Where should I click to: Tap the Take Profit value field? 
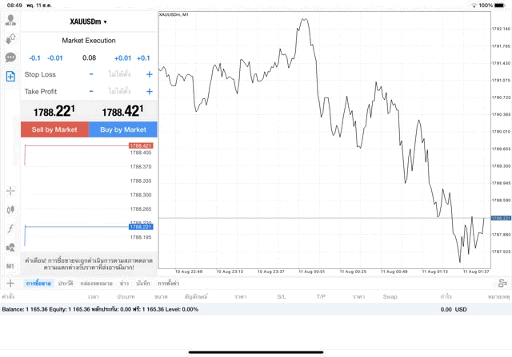120,91
